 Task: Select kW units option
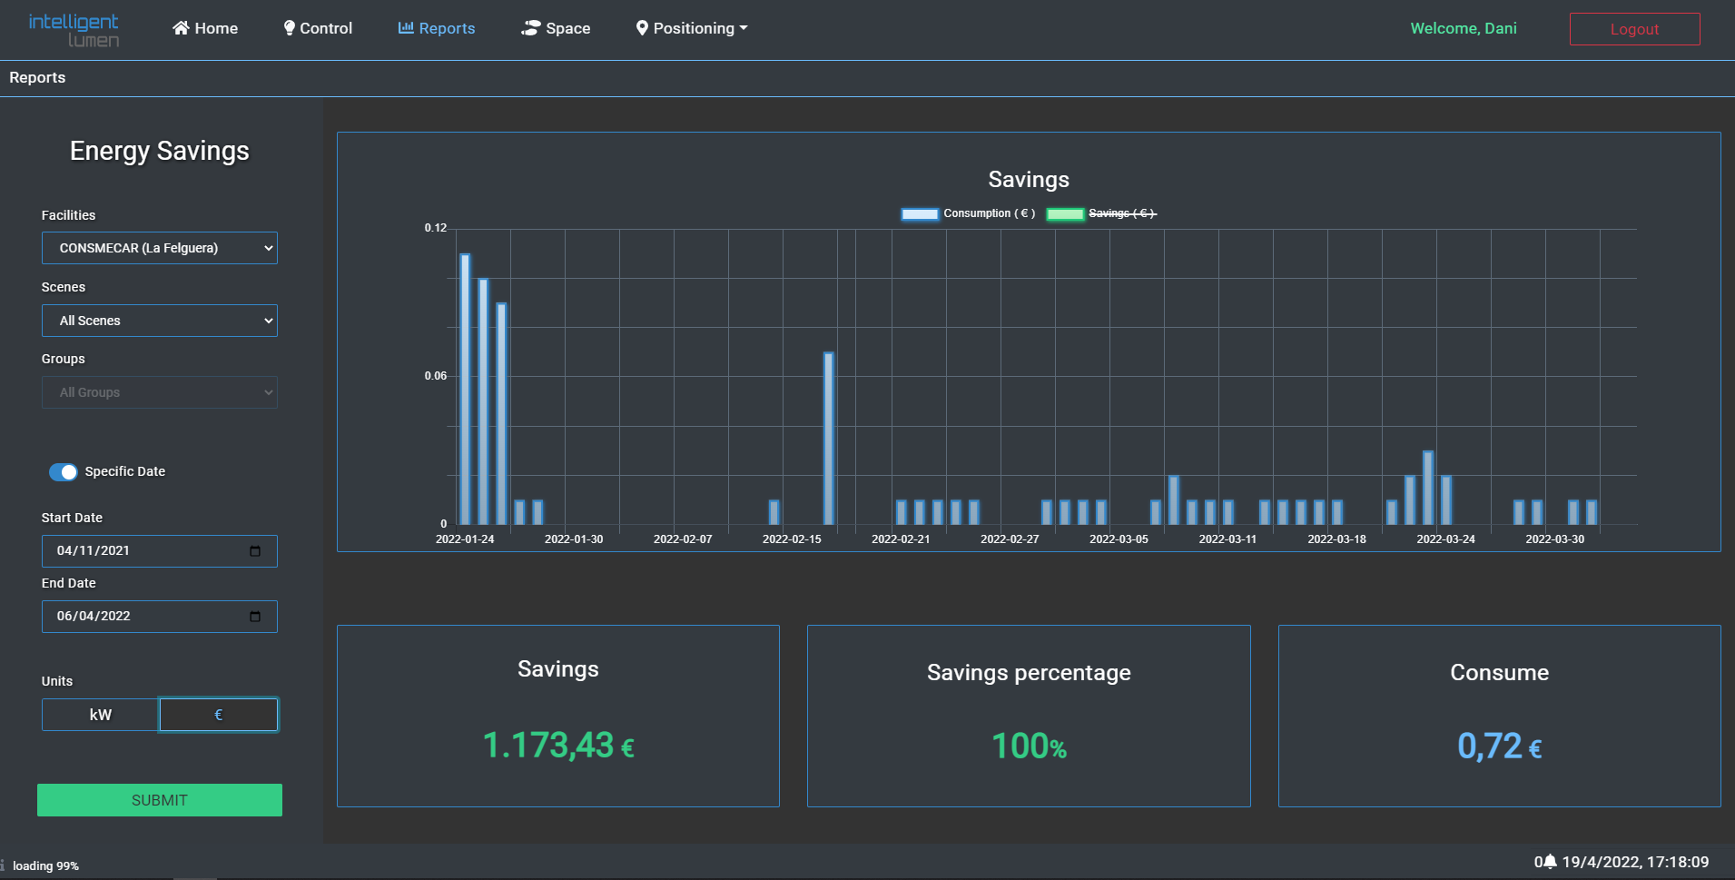101,715
